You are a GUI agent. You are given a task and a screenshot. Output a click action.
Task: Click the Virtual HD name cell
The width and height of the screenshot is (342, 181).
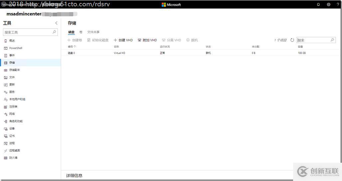[119, 53]
